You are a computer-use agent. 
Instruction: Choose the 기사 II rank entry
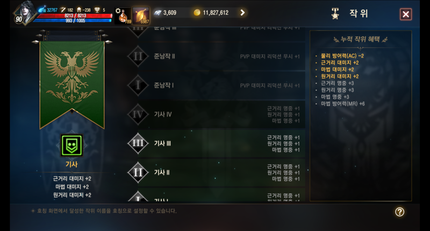point(216,172)
